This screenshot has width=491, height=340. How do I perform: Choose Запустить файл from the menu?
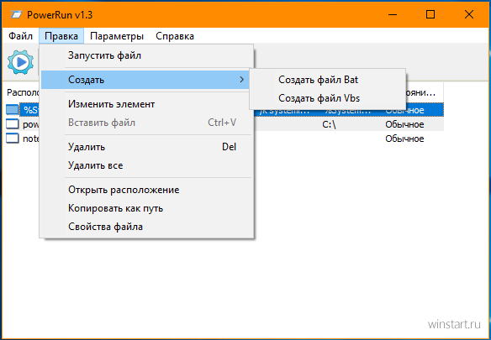coord(146,55)
